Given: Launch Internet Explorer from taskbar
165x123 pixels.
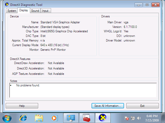Looking at the screenshot, I should (23, 118).
